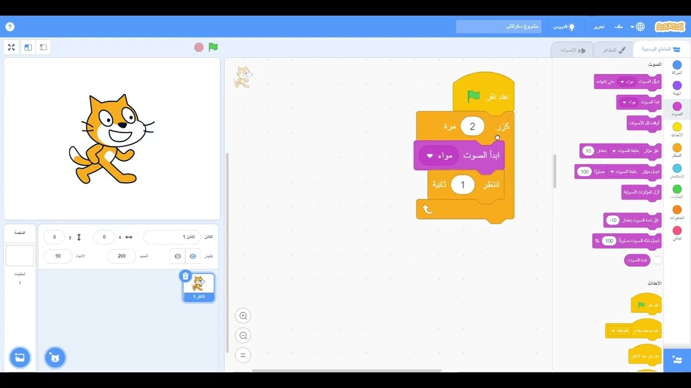Open the choose a backdrop button
Image resolution: width=691 pixels, height=388 pixels.
point(20,357)
